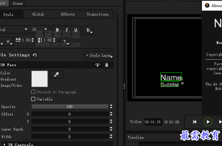Open the text case Tt dropdown
The height and width of the screenshot is (146, 222).
[x=89, y=30]
